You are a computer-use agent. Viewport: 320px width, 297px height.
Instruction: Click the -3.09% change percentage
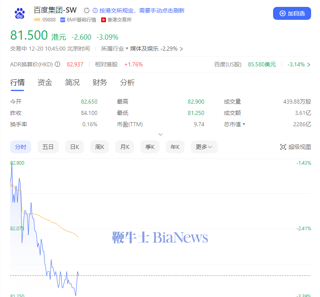tap(107, 37)
